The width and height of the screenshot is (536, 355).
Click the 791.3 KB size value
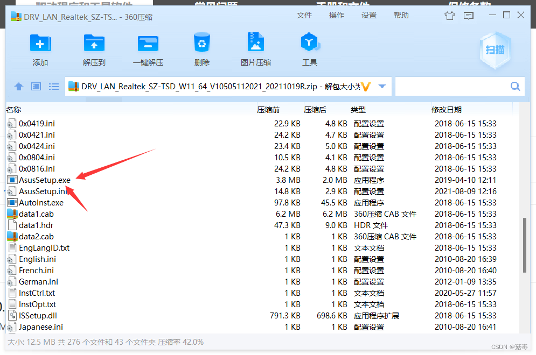(285, 315)
